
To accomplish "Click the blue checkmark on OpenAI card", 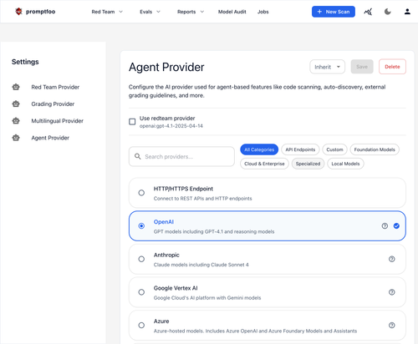I will pyautogui.click(x=396, y=225).
